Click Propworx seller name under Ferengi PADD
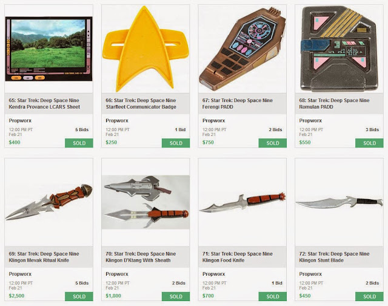 (x=213, y=121)
